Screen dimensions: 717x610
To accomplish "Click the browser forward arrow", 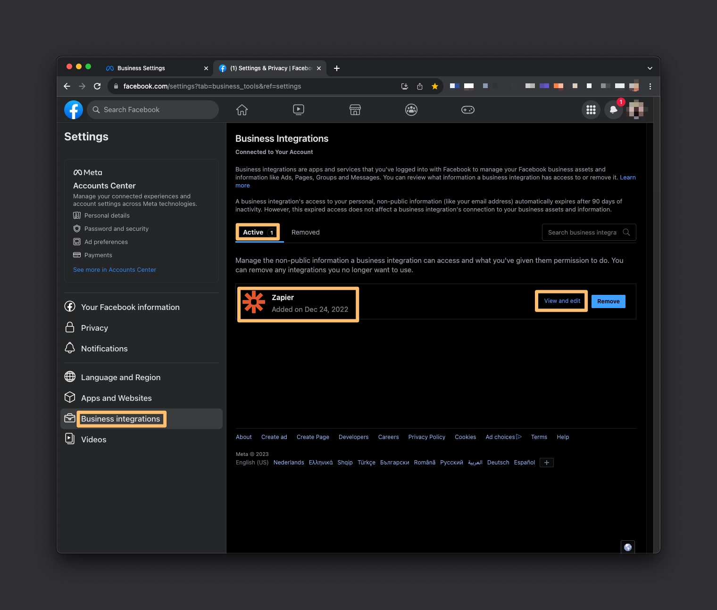I will coord(82,86).
